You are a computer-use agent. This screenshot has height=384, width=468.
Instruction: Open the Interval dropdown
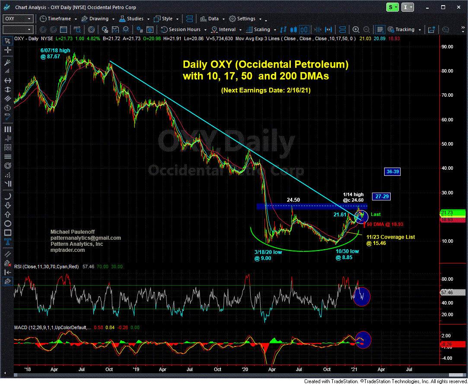coord(226,29)
